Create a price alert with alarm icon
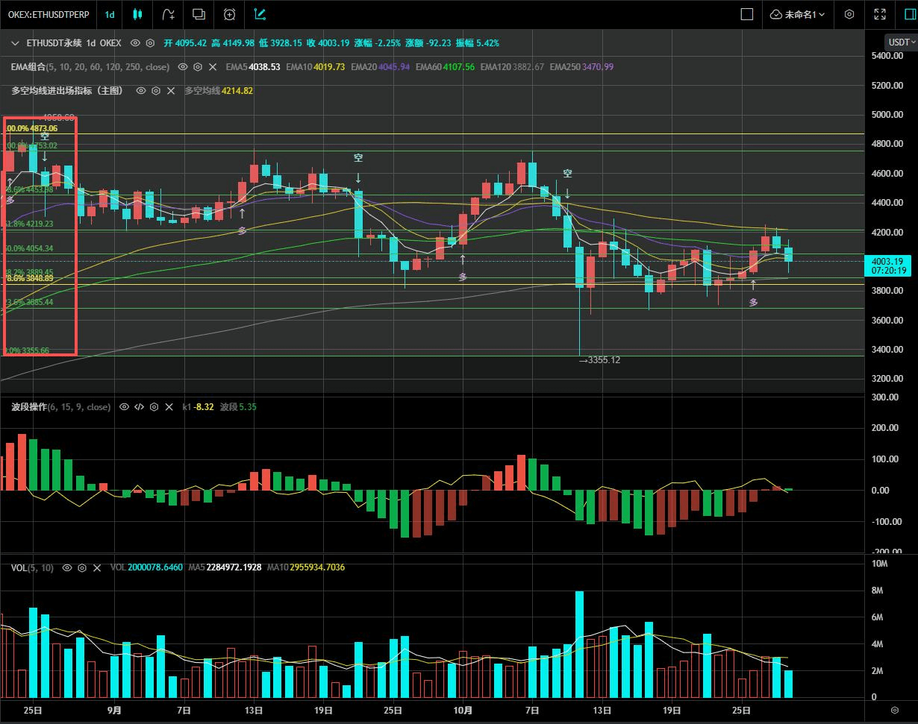The image size is (918, 724). [x=229, y=14]
